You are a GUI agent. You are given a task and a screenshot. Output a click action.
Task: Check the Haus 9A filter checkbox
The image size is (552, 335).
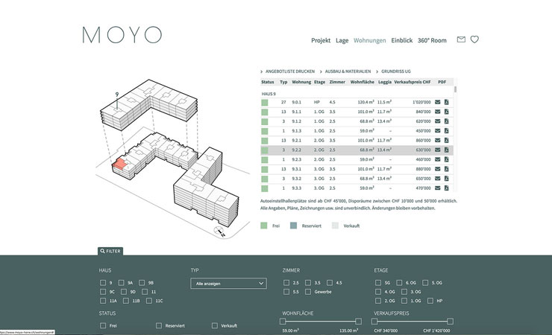[x=122, y=283]
